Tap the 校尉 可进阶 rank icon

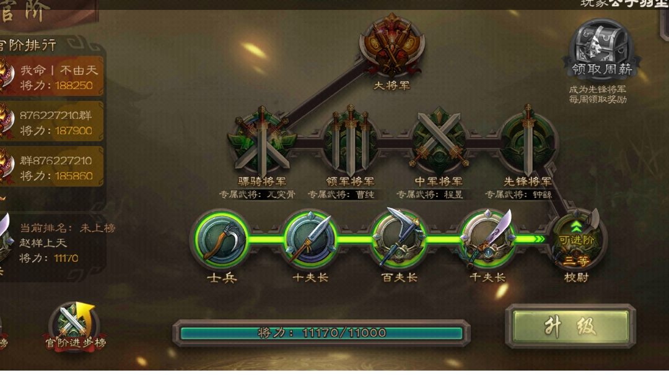point(577,239)
